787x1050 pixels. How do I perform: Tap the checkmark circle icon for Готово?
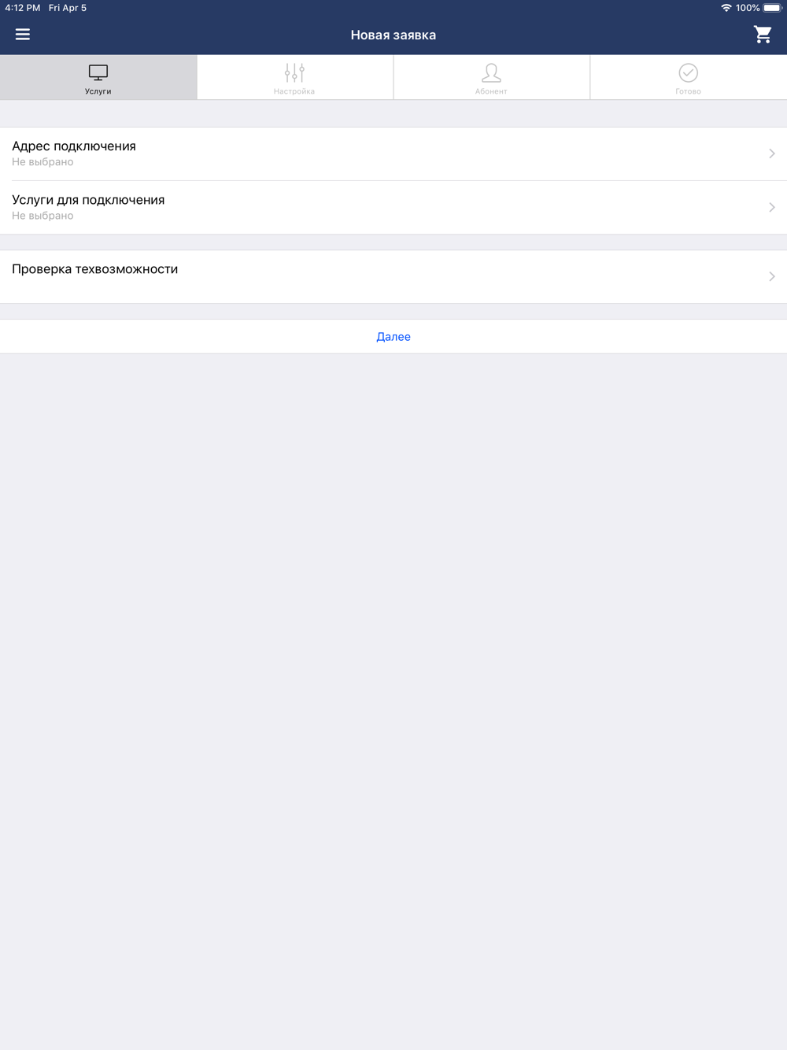[x=688, y=73]
